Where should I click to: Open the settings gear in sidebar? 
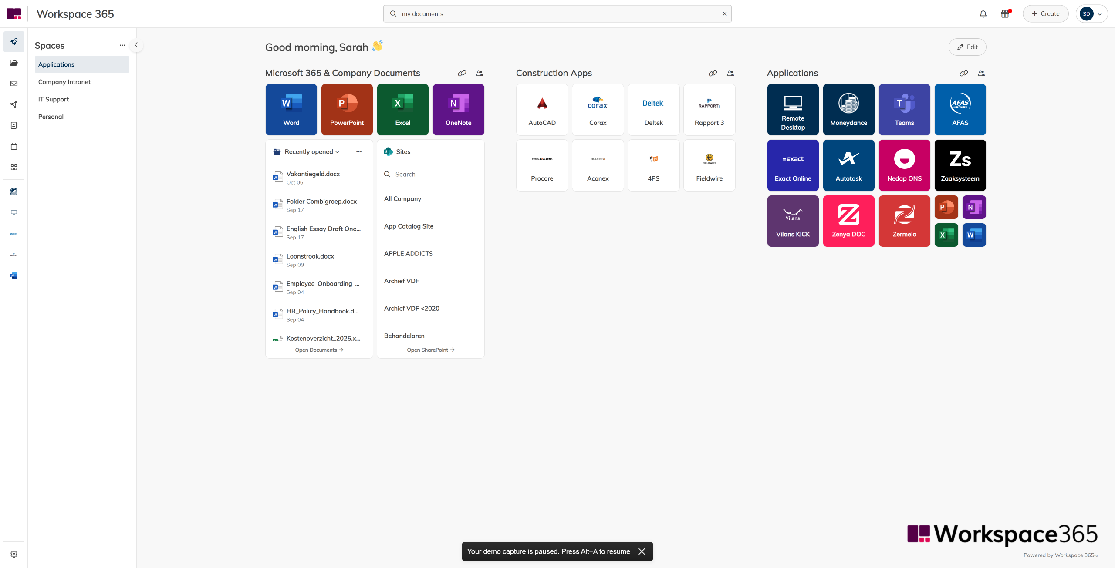(x=14, y=554)
